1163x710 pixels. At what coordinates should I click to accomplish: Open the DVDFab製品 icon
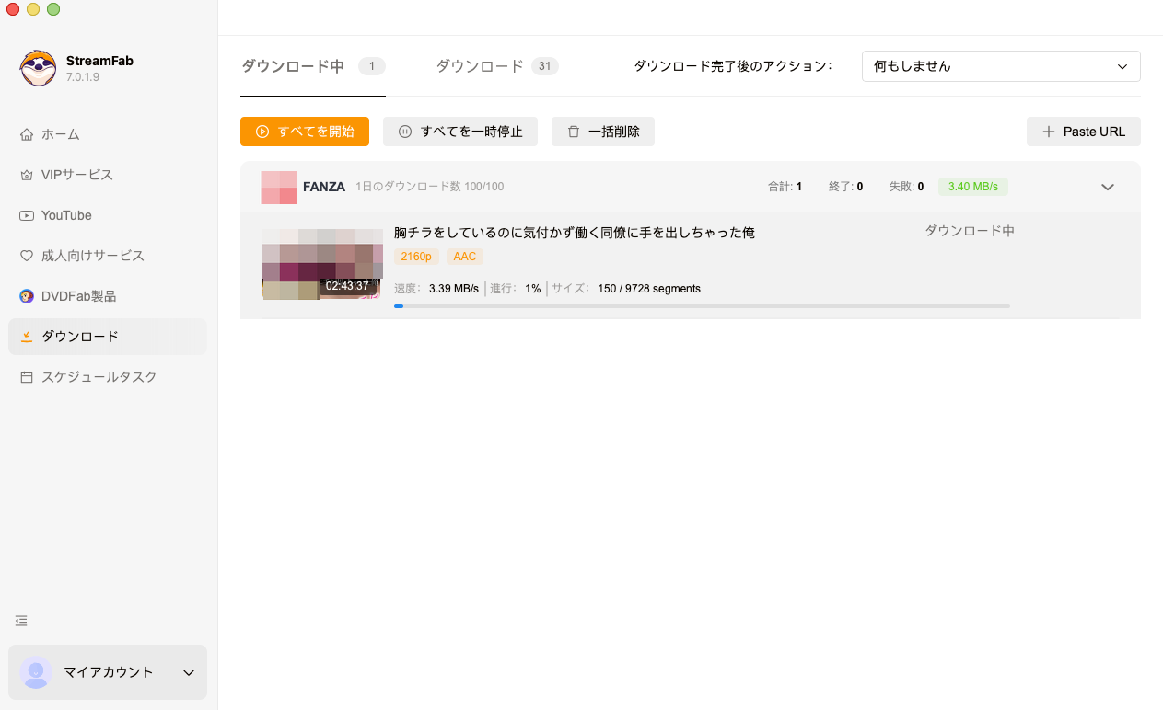coord(27,296)
